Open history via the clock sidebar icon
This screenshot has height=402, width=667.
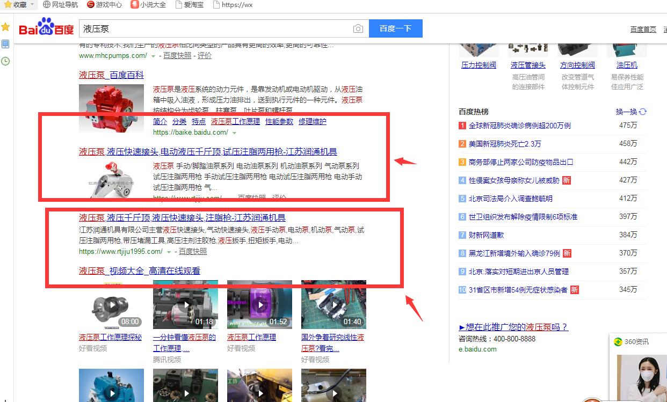[5, 61]
